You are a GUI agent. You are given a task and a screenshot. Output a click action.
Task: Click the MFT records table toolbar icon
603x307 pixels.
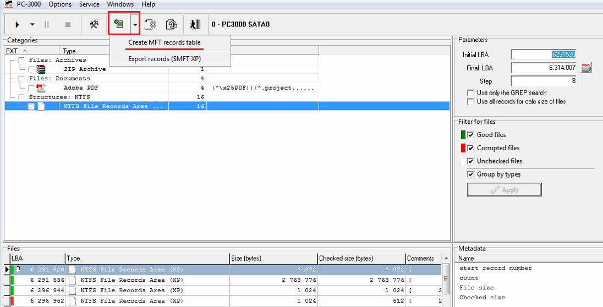click(118, 24)
